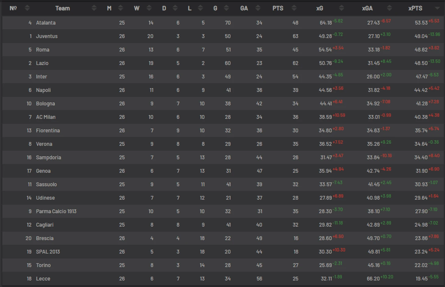Sort by wins using the W arrows
This screenshot has width=445, height=287.
(149, 8)
